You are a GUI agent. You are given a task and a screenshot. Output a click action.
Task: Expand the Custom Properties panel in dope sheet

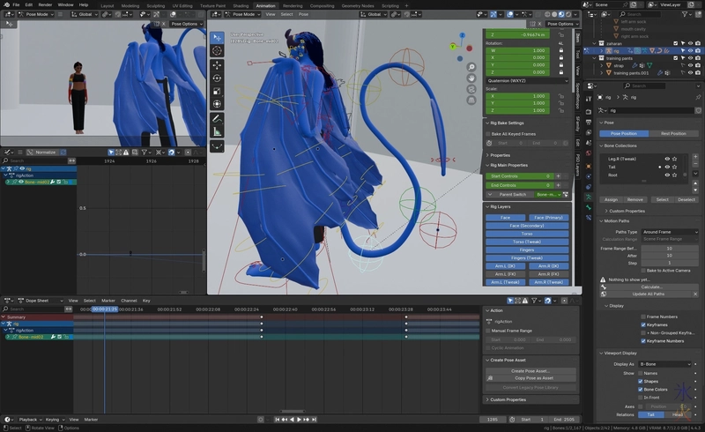510,399
